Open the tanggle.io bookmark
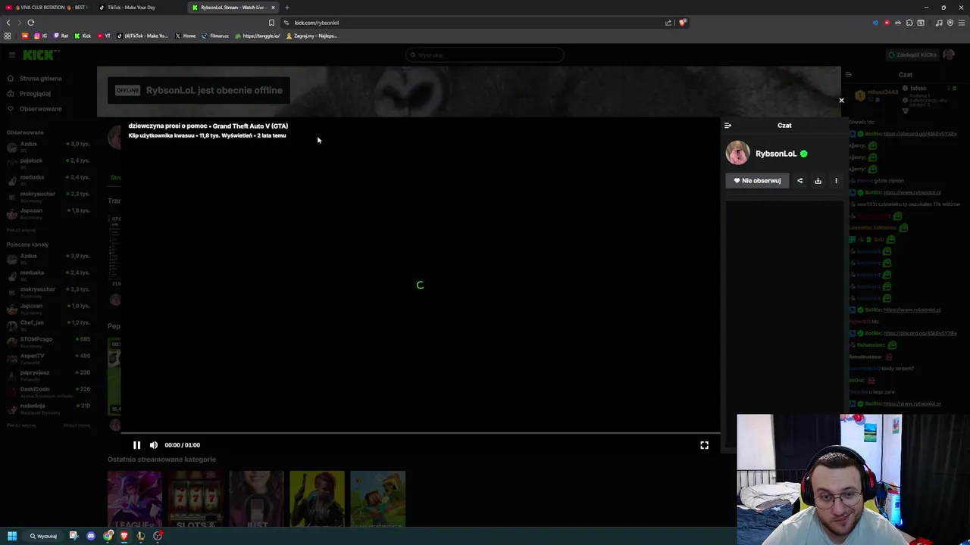The width and height of the screenshot is (970, 545). click(258, 36)
